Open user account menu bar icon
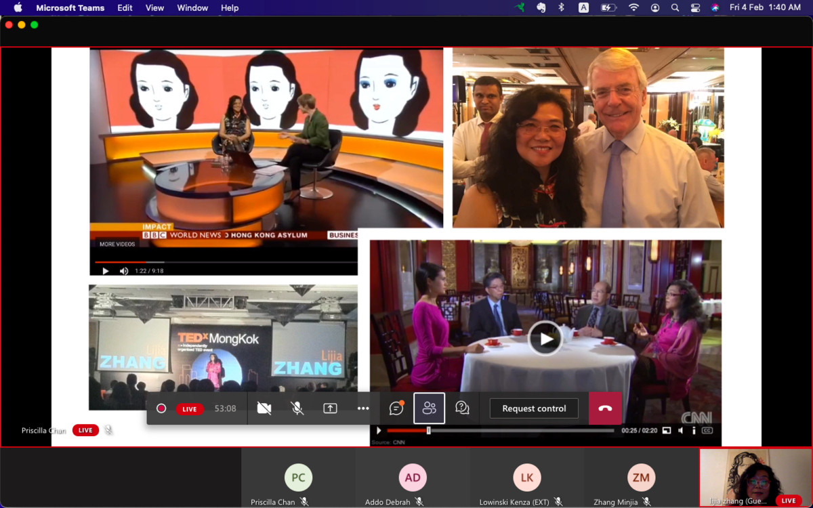The width and height of the screenshot is (813, 508). point(655,7)
